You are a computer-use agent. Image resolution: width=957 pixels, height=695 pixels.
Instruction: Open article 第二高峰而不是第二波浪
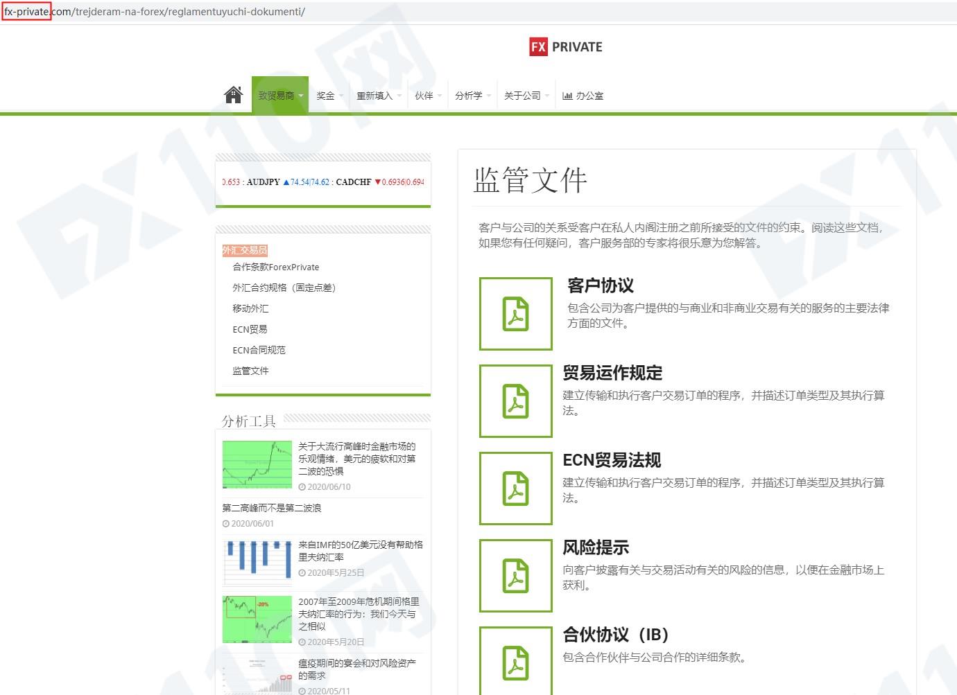(272, 508)
